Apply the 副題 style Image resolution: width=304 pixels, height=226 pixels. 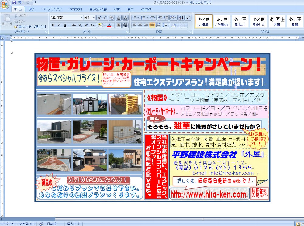pos(295,21)
